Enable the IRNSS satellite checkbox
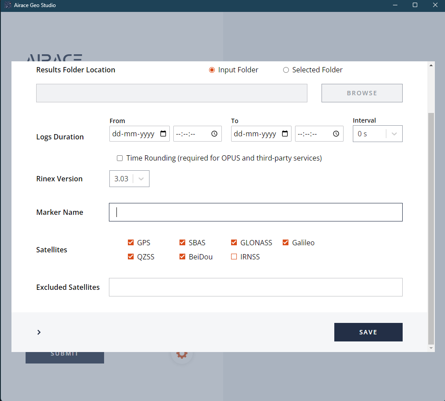This screenshot has height=401, width=445. coord(234,257)
